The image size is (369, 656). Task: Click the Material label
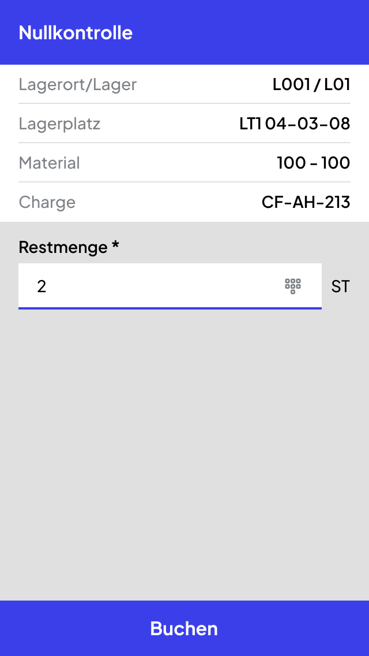click(50, 163)
